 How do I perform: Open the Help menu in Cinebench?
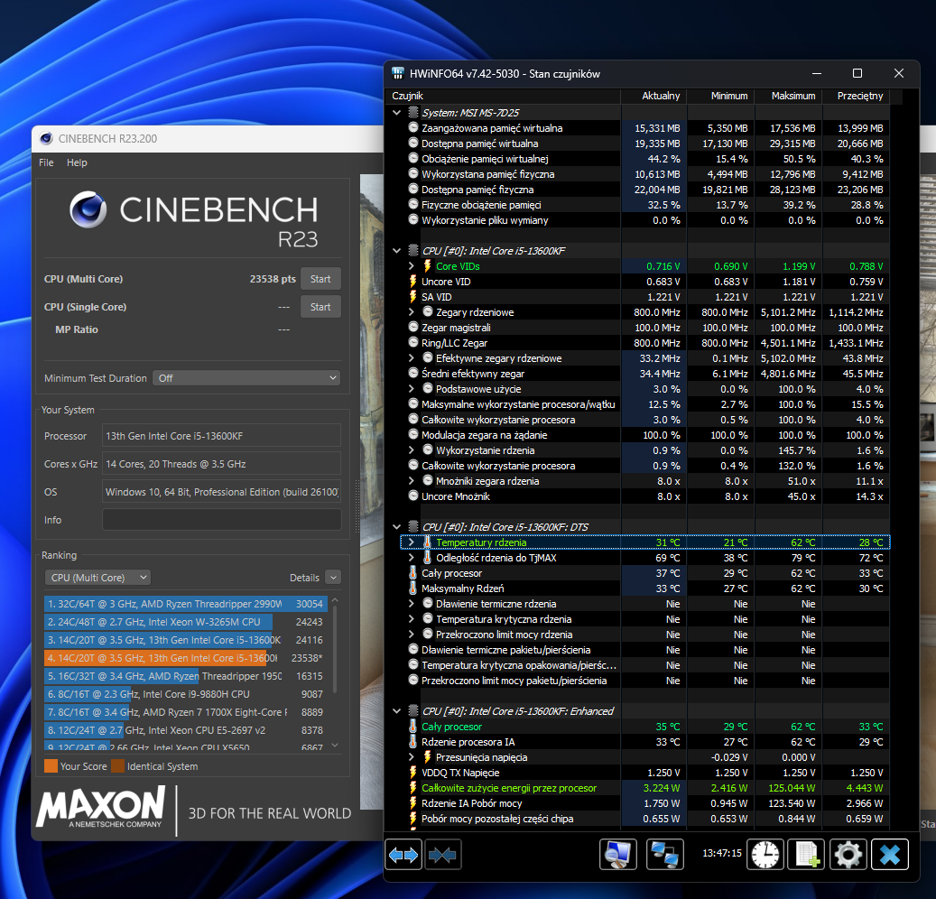coord(77,162)
